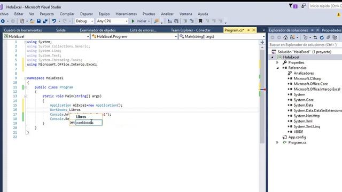Uncomment selected lines icon
This screenshot has width=342, height=192.
pyautogui.click(x=192, y=21)
